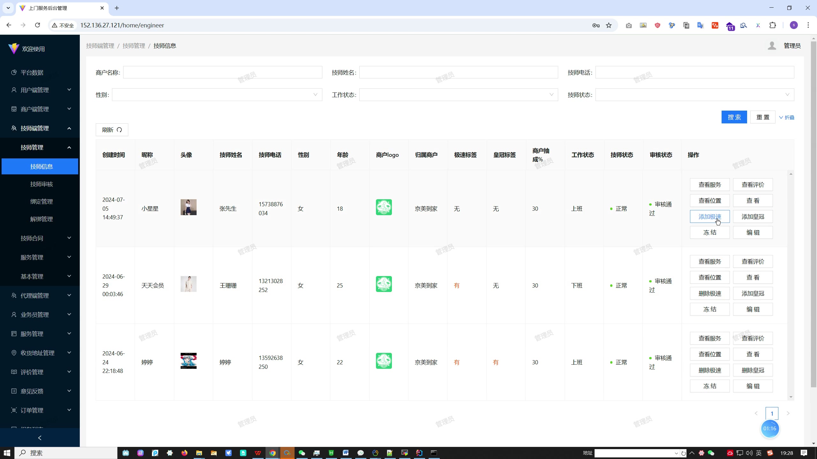Open 技师审核 menu item
The image size is (817, 459).
coord(41,184)
